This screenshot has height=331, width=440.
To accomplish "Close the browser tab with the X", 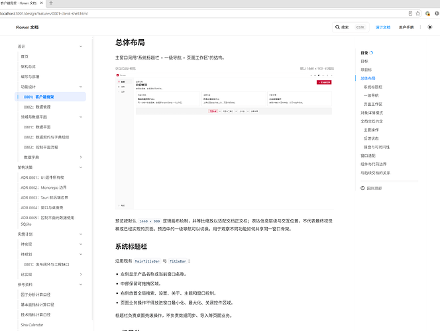I will pyautogui.click(x=42, y=3).
